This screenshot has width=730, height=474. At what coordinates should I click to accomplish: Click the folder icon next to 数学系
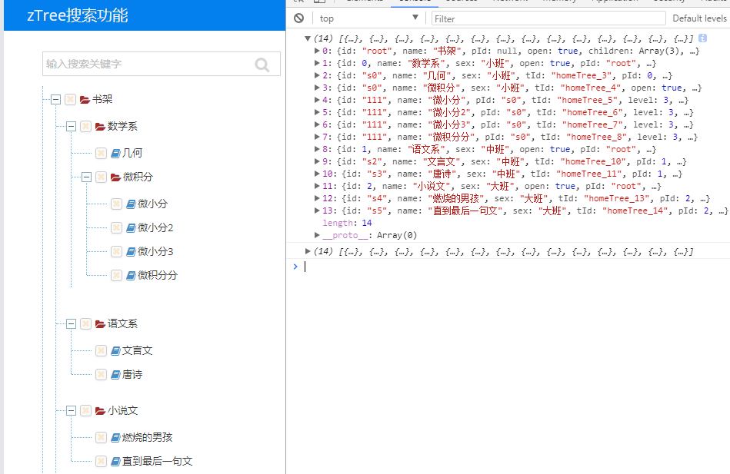coord(100,127)
